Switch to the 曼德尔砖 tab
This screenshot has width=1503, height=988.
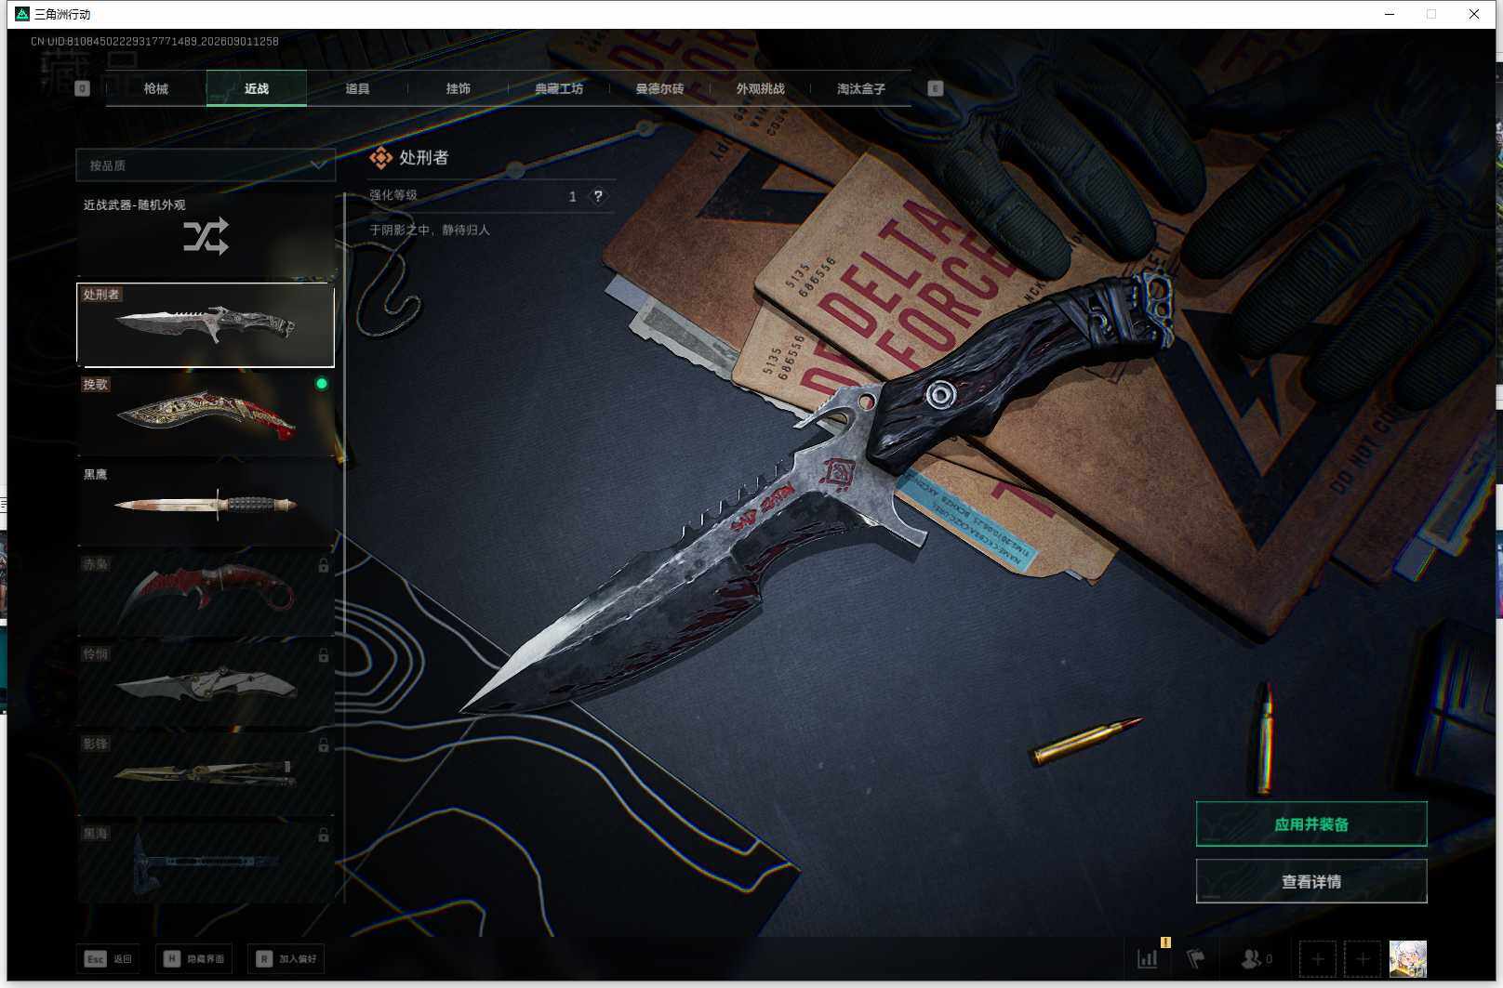(x=659, y=88)
